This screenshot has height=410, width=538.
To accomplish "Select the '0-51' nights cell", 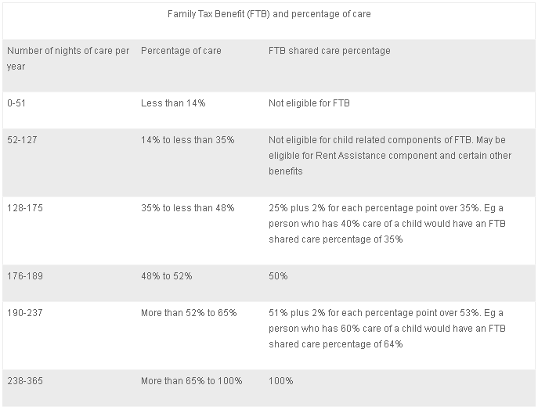I will (x=18, y=103).
